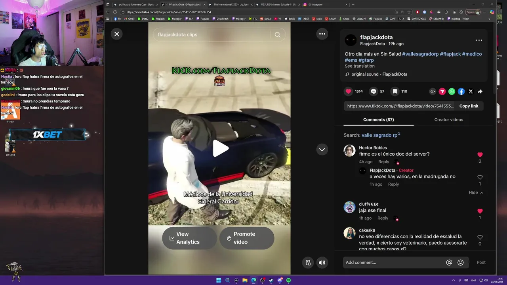The height and width of the screenshot is (285, 507).
Task: Refresh the page in browser
Action: [115, 12]
